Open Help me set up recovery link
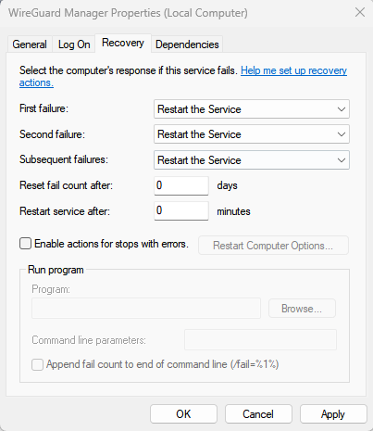Screen dimensions: 373x431 [x=183, y=77]
